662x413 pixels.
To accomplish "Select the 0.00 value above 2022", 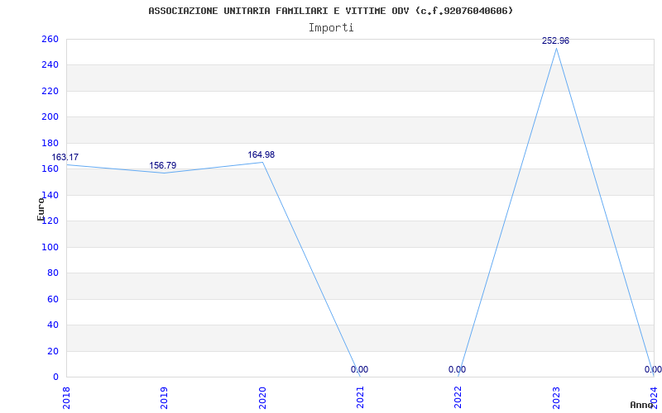I will (458, 369).
